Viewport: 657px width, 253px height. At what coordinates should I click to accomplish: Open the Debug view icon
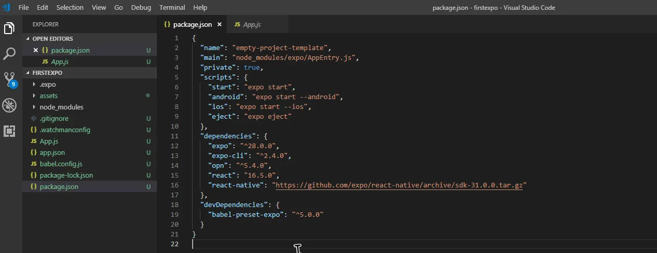[x=9, y=105]
